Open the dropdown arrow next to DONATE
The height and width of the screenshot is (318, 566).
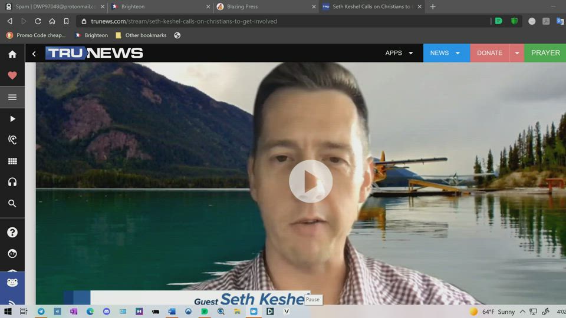pos(517,53)
